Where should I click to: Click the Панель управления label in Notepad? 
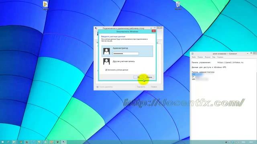201,62
